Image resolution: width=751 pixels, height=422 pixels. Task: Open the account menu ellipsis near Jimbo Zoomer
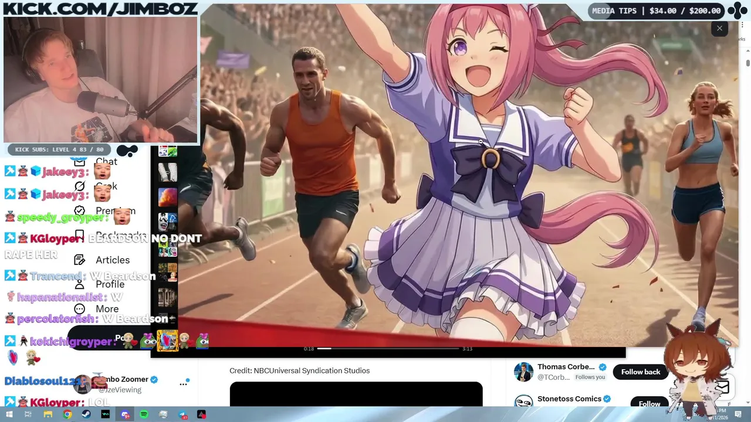(183, 384)
